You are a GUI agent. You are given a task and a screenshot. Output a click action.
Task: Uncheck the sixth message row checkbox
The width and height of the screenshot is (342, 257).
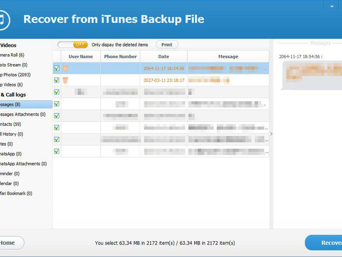coord(57,128)
